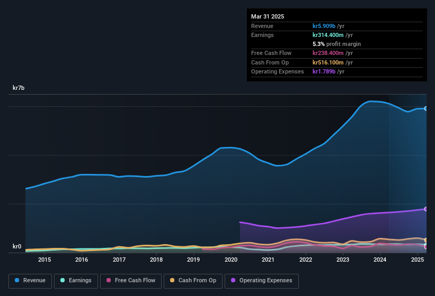435x296 pixels.
Task: Click the 2015 x-axis label
Action: tap(45, 260)
